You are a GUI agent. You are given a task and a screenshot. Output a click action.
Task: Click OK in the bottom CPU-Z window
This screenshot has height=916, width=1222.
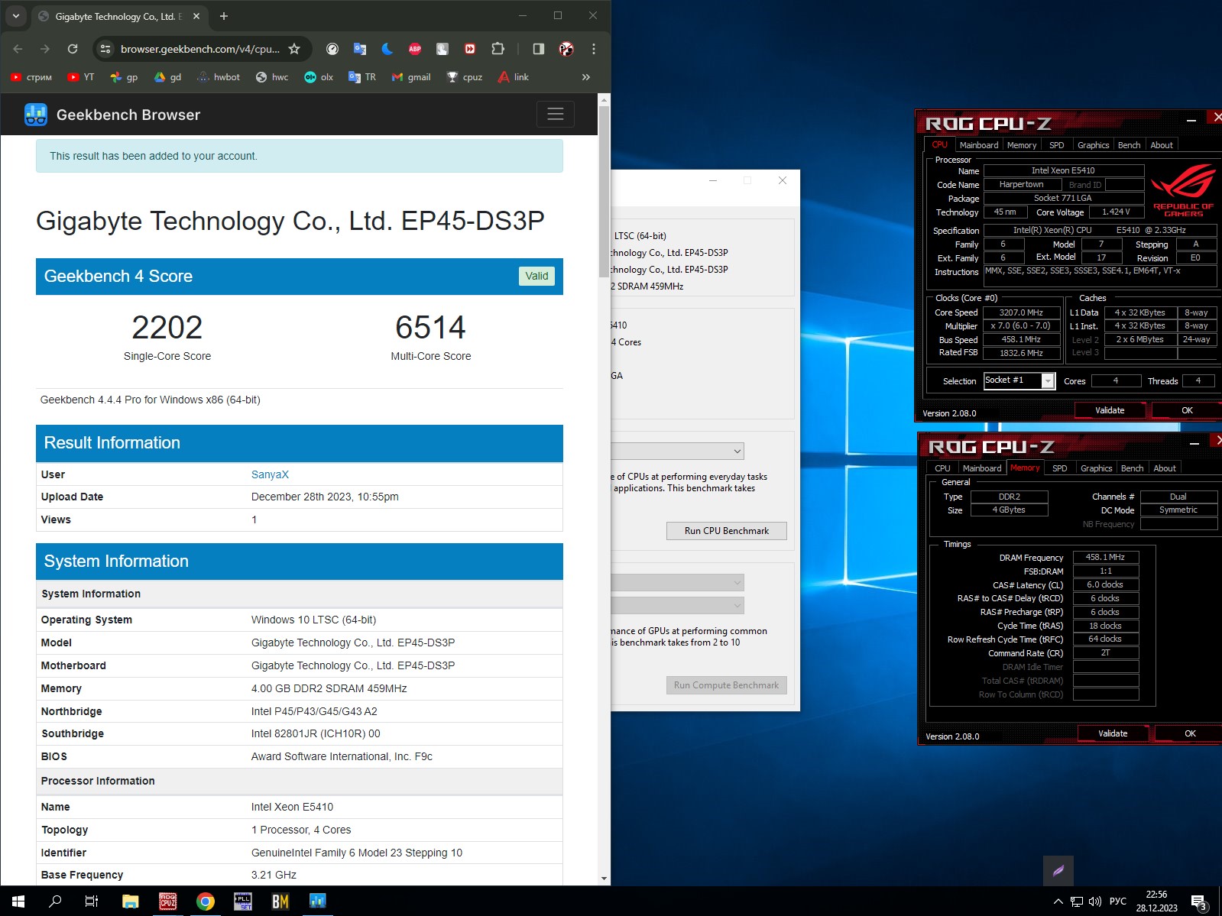pyautogui.click(x=1190, y=733)
